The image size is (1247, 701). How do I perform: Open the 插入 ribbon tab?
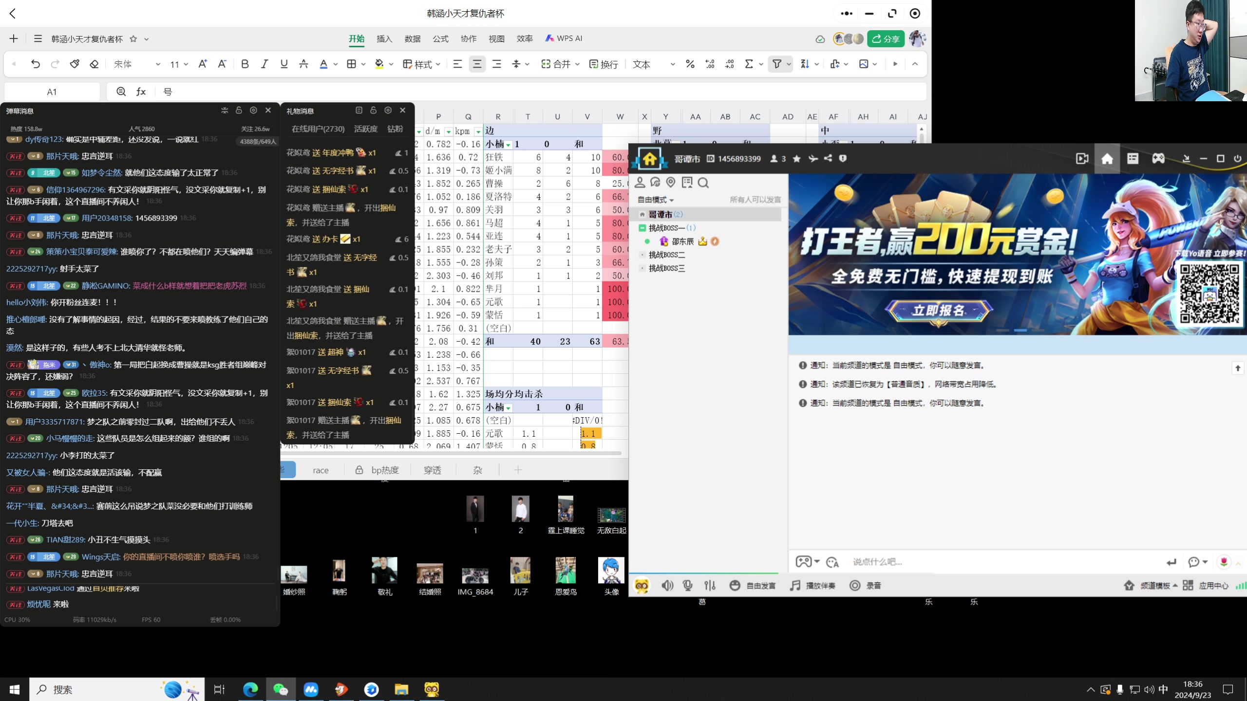point(384,39)
